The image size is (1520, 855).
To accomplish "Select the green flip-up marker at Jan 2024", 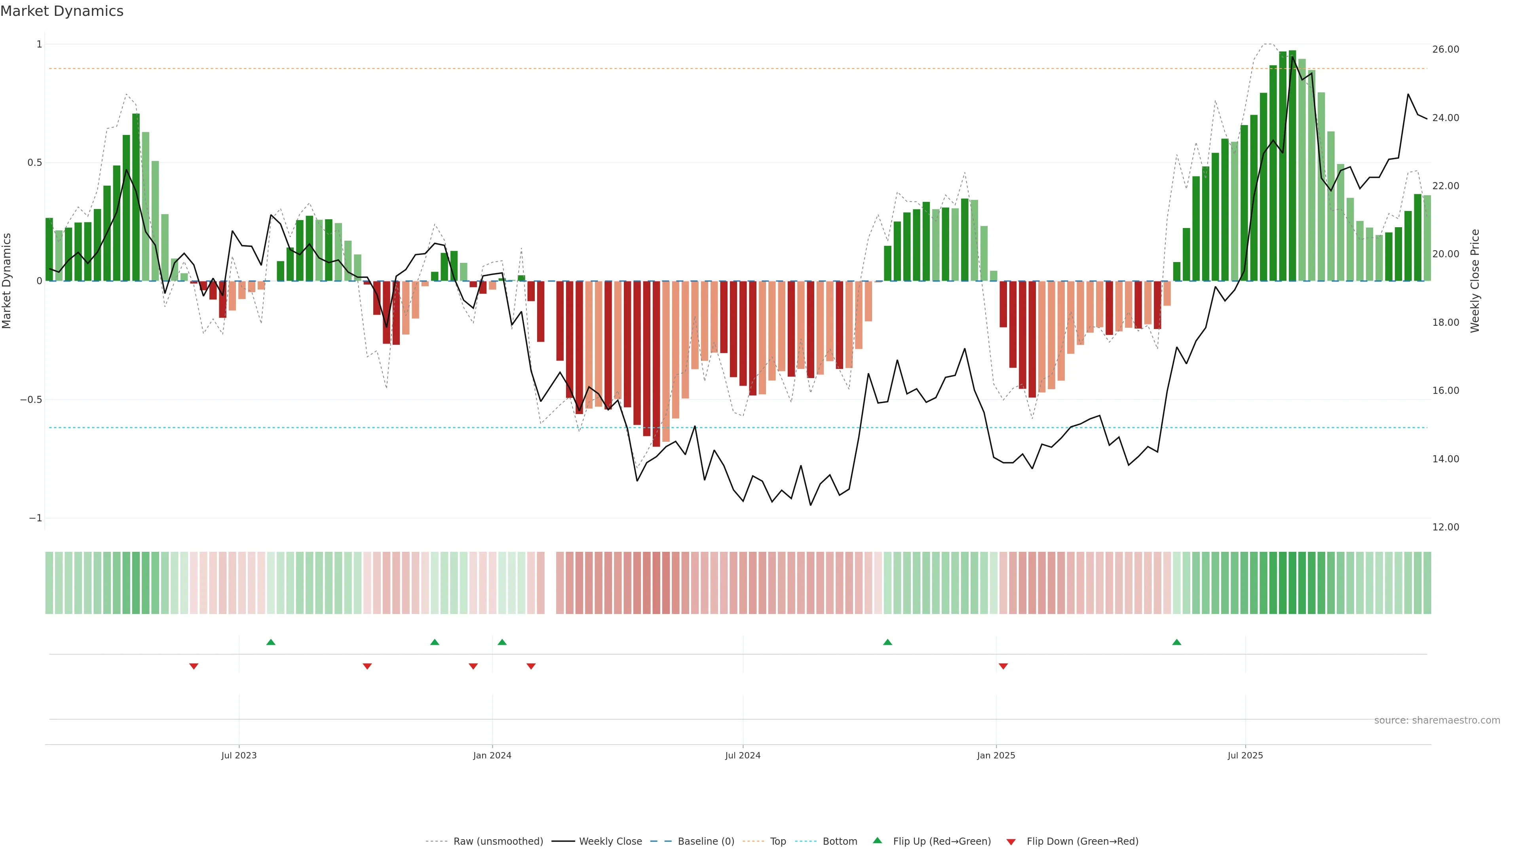I will click(502, 642).
